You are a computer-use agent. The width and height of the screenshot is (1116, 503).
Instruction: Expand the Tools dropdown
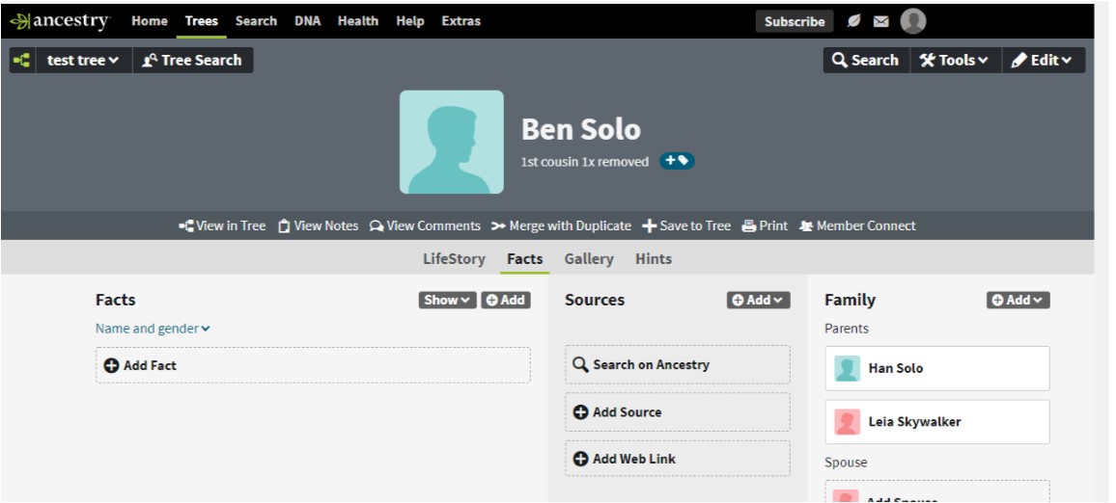click(x=955, y=61)
